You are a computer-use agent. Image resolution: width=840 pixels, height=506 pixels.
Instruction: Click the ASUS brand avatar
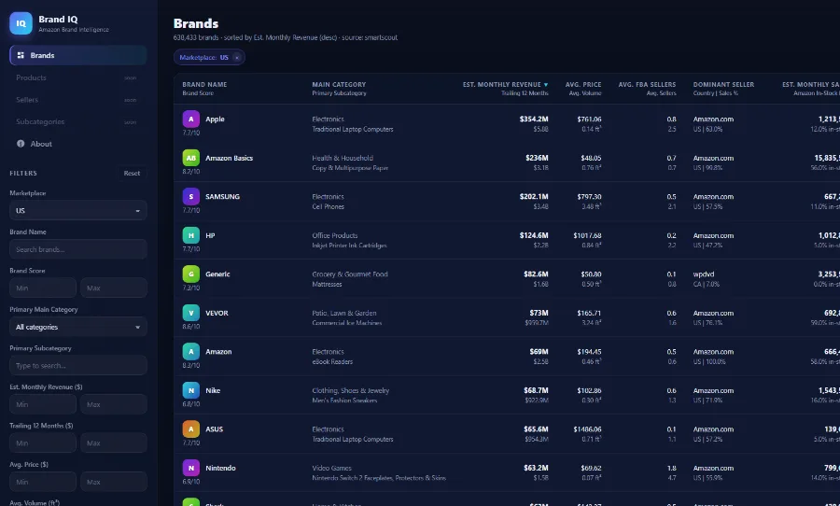coord(191,429)
